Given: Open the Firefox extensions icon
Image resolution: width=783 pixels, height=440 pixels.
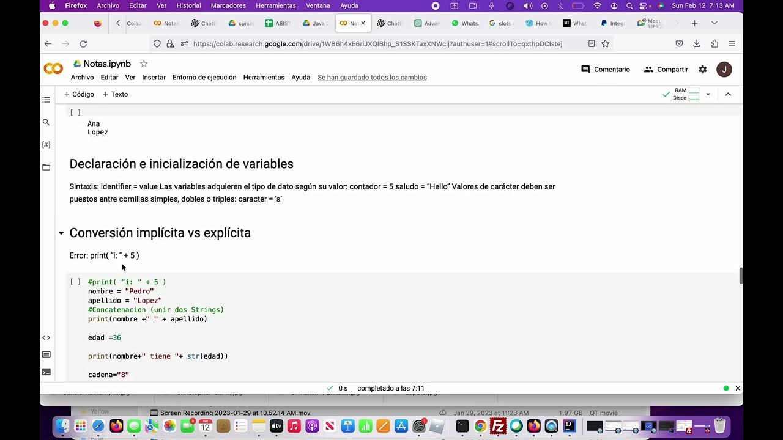Looking at the screenshot, I should 714,44.
